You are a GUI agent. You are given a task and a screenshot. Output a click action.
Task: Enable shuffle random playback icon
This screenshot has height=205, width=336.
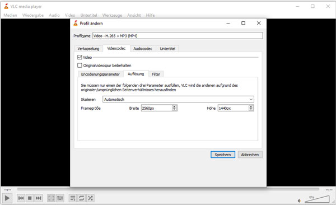coord(90,198)
